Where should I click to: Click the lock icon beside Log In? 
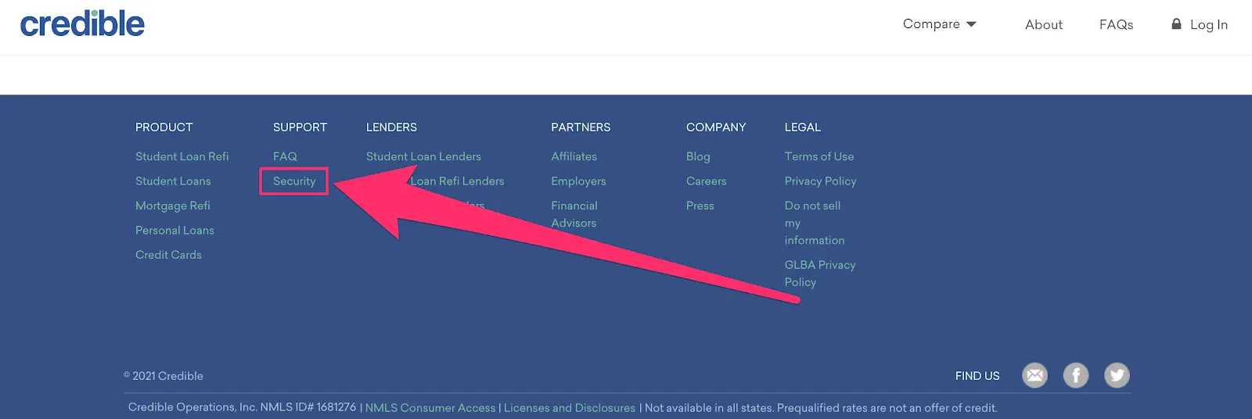pyautogui.click(x=1176, y=24)
